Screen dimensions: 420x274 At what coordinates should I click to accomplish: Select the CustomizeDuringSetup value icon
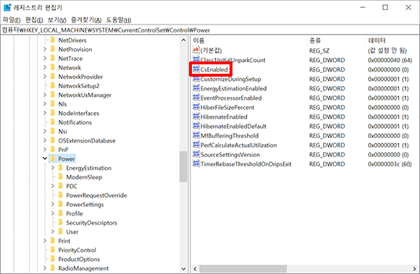[196, 79]
